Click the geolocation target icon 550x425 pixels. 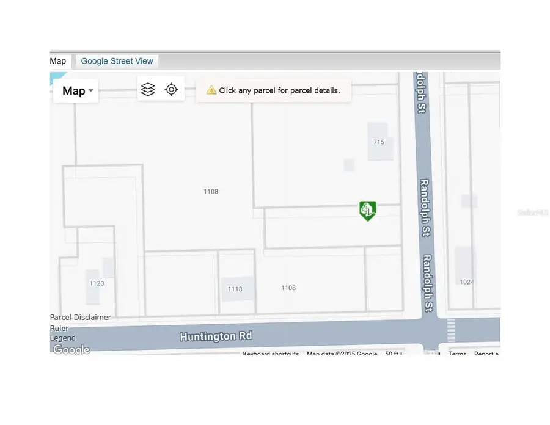click(x=171, y=89)
